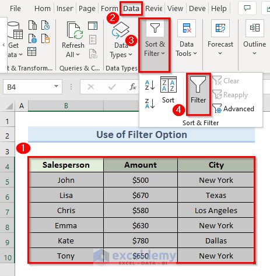Click the Comments speech bubble icon

pos(247,8)
